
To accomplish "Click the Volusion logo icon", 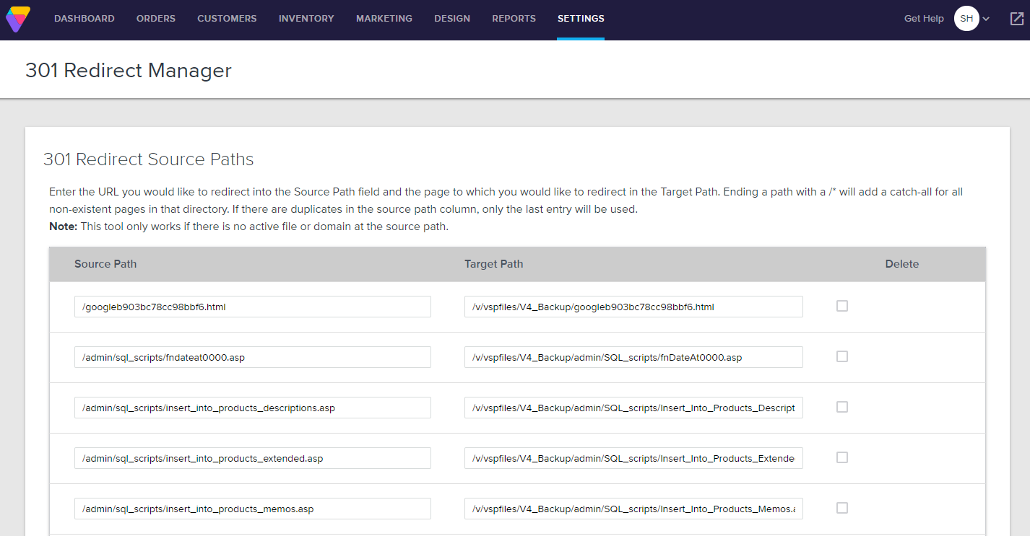I will click(18, 19).
